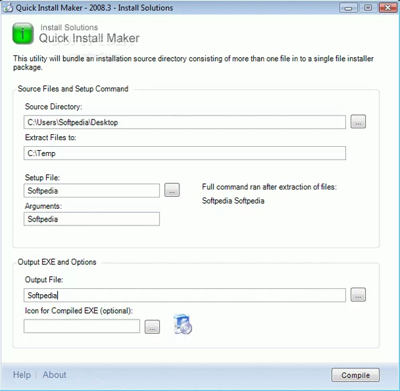
Task: Focus the Extract Files to field
Action: 185,153
